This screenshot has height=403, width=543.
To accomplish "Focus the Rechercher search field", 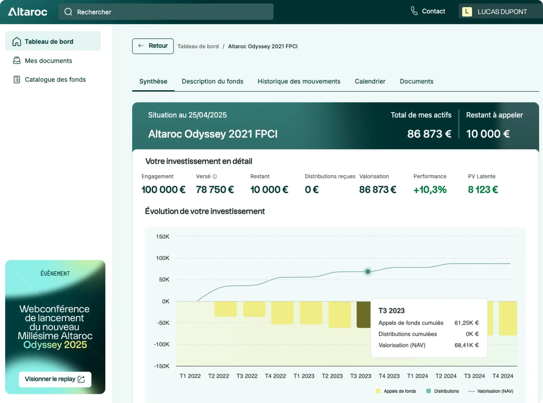I will click(166, 12).
